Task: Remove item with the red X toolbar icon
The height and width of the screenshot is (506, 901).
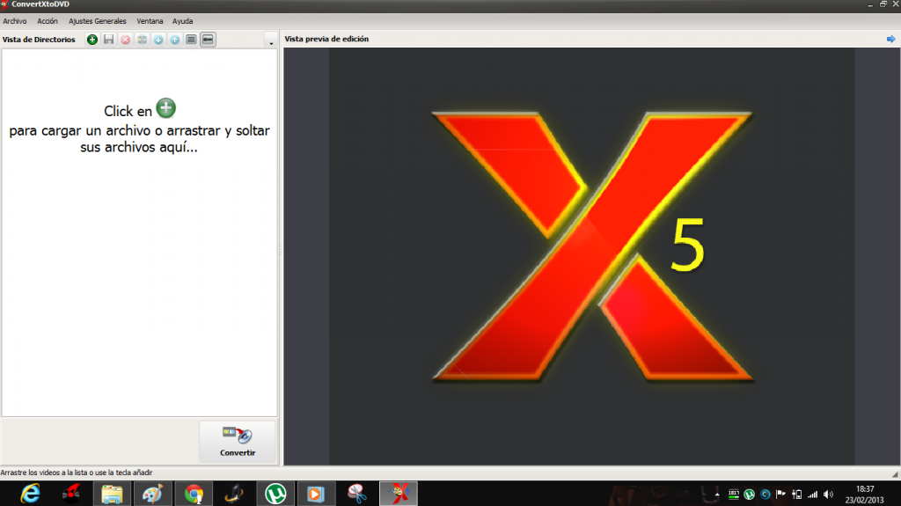Action: 125,40
